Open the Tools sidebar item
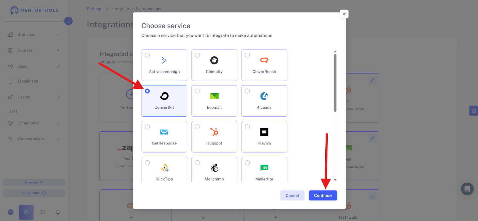This screenshot has width=478, height=221. 34,66
